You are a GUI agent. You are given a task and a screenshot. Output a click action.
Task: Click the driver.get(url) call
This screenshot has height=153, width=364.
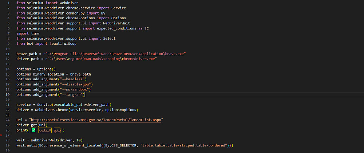[32, 125]
